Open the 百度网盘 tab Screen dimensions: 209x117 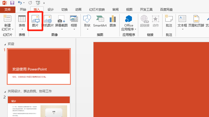[166, 10]
